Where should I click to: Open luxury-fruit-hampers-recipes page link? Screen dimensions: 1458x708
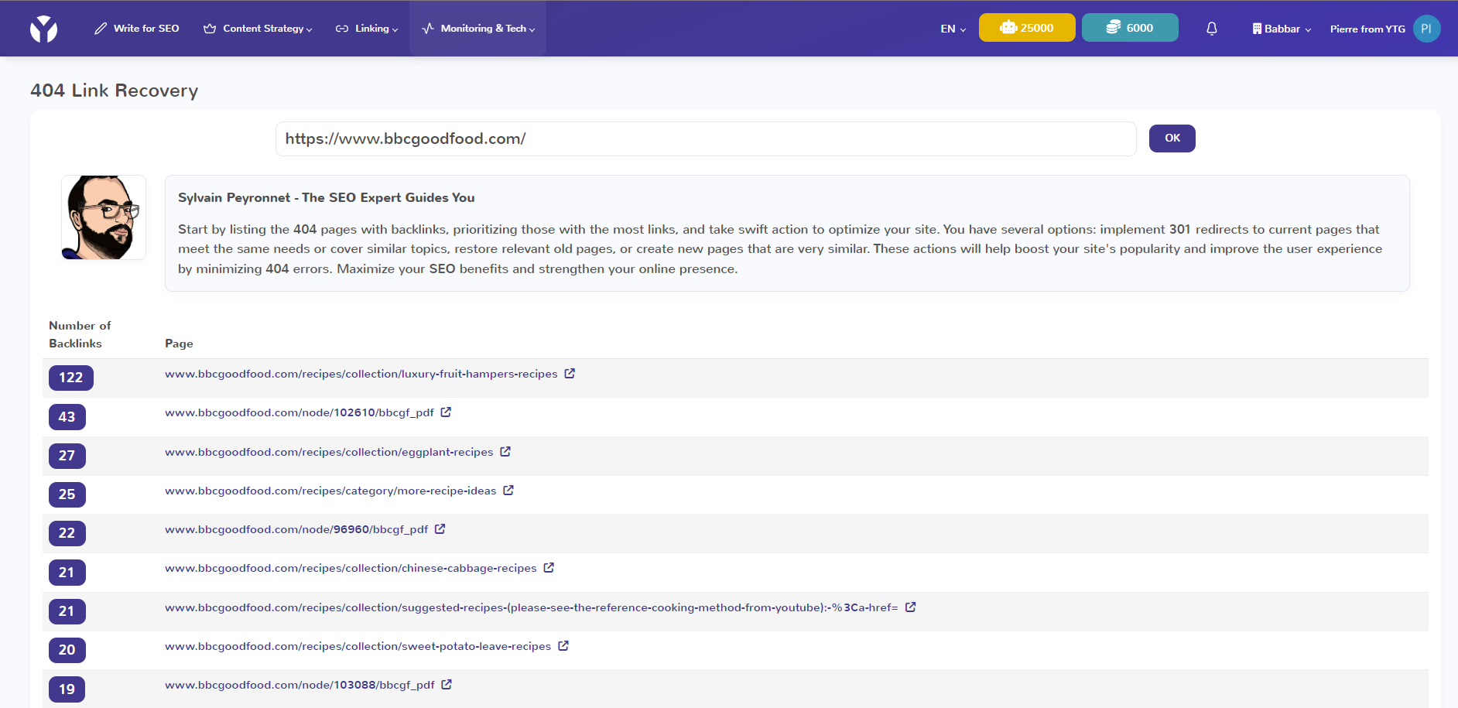(361, 374)
